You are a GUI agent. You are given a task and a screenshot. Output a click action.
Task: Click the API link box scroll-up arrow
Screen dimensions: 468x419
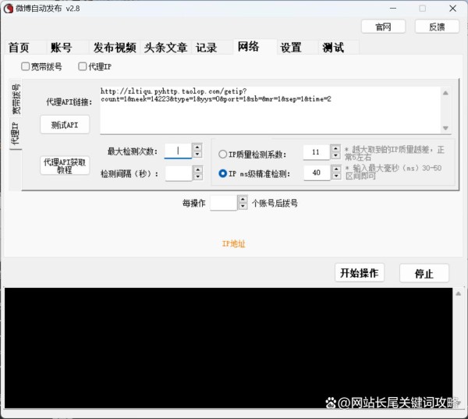[445, 93]
